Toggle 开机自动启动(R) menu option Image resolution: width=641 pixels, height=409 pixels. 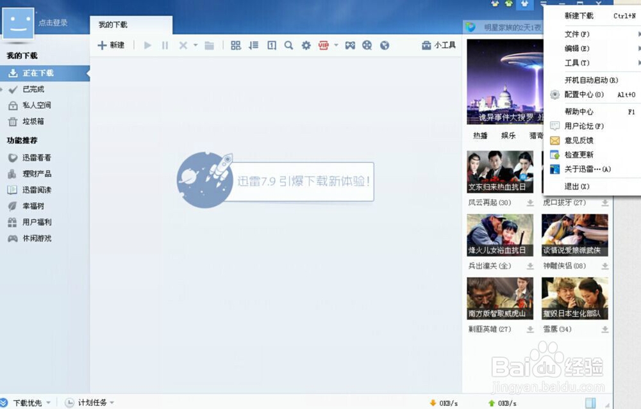point(593,80)
